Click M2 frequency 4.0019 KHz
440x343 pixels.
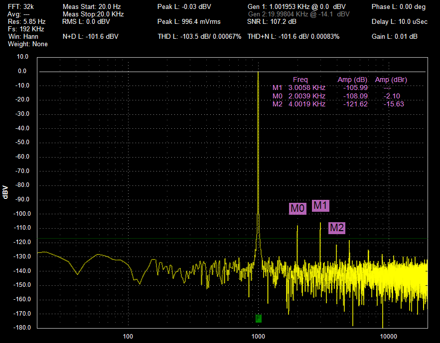pyautogui.click(x=307, y=104)
